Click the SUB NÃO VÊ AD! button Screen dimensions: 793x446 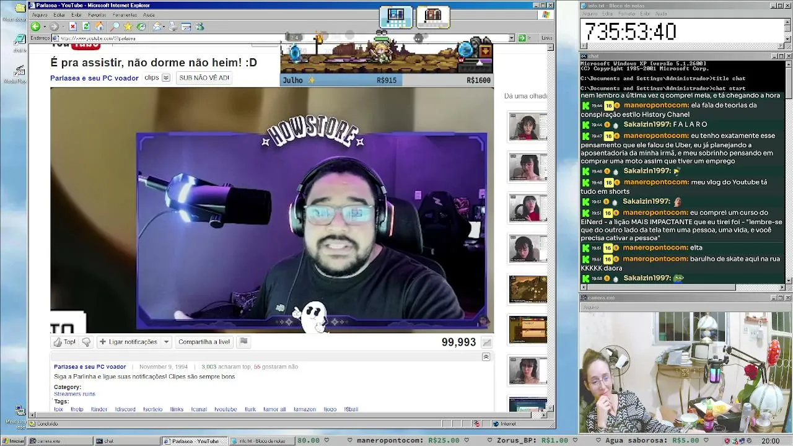click(204, 78)
